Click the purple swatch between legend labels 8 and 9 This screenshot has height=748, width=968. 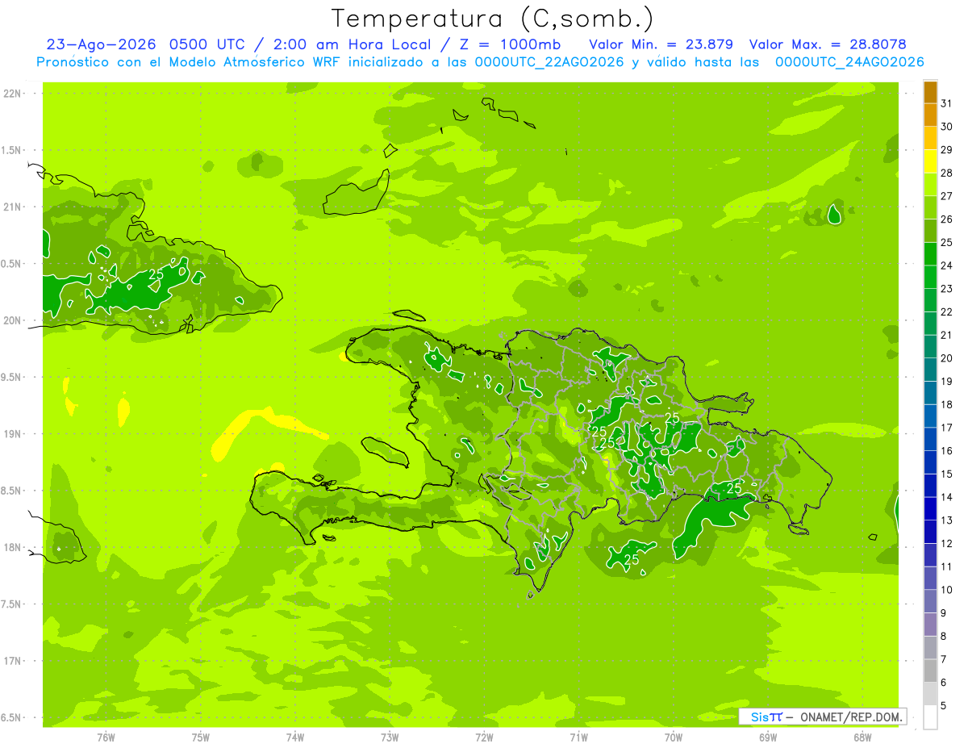click(x=930, y=625)
